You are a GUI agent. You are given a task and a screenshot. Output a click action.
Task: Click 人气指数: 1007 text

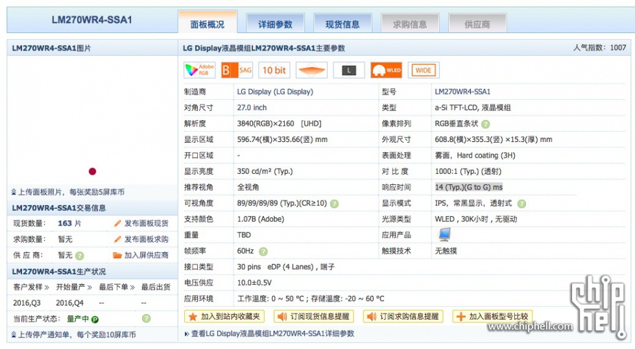(x=600, y=48)
